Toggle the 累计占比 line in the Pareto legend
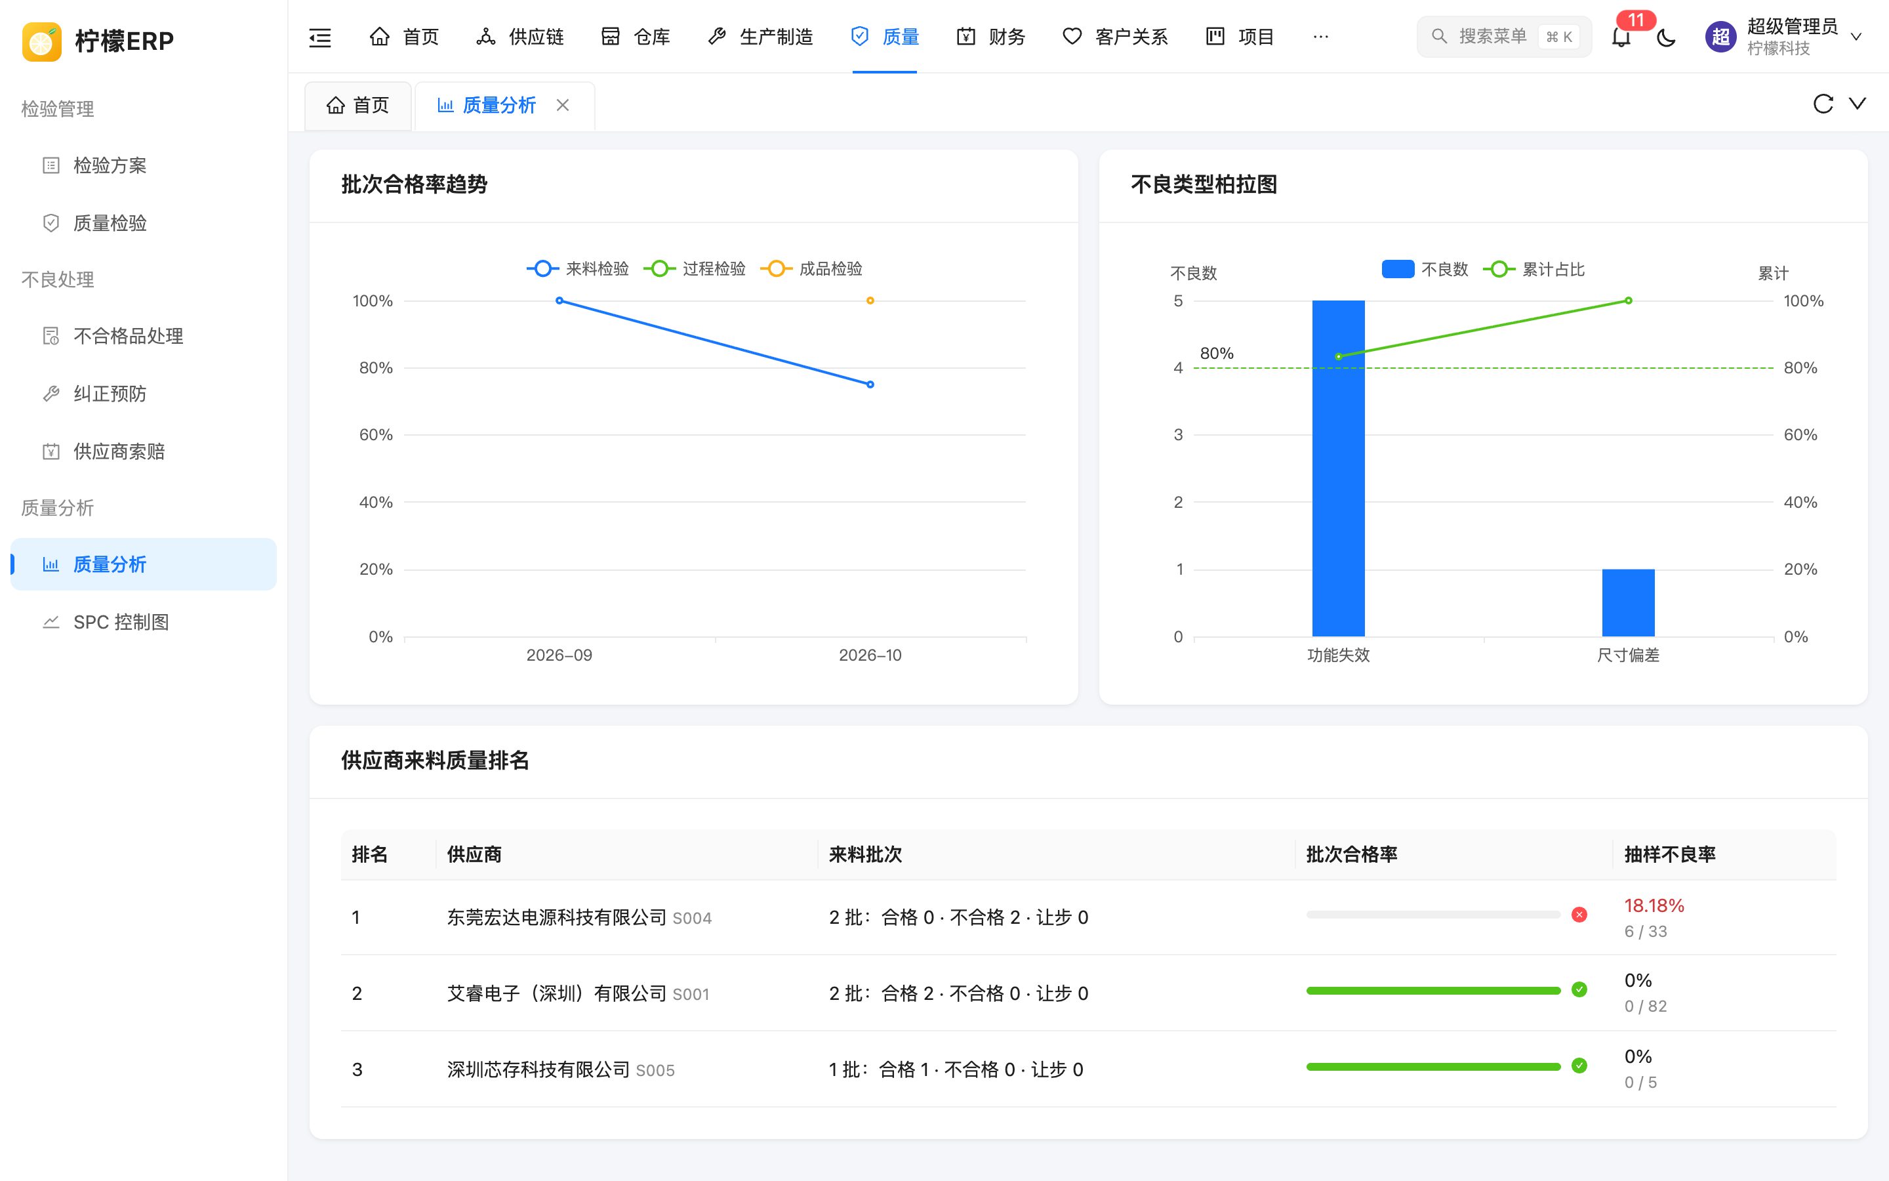Viewport: 1889px width, 1181px height. [x=1534, y=270]
